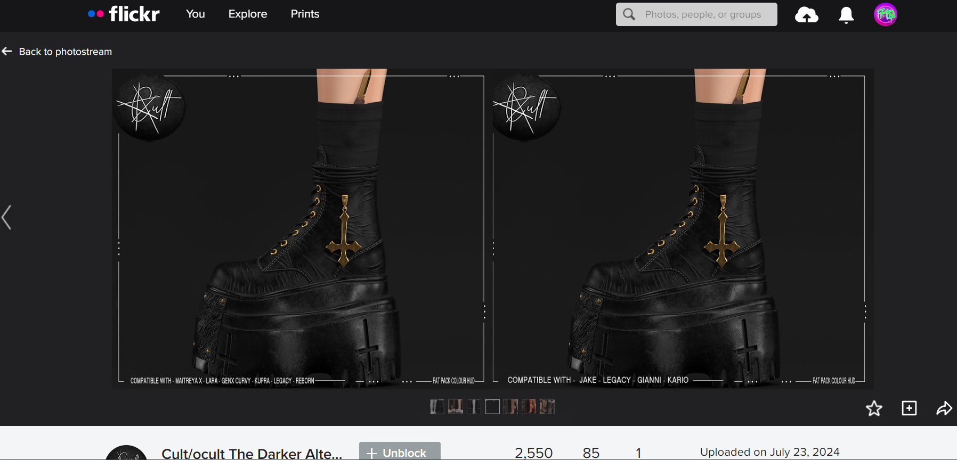The width and height of the screenshot is (957, 460).
Task: Click the Unblock button
Action: point(400,451)
